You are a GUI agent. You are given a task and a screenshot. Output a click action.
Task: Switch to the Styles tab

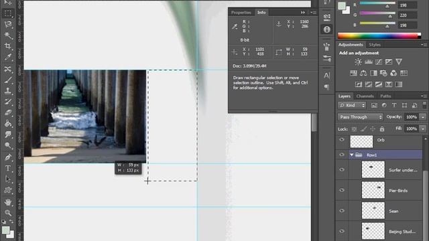pyautogui.click(x=375, y=45)
